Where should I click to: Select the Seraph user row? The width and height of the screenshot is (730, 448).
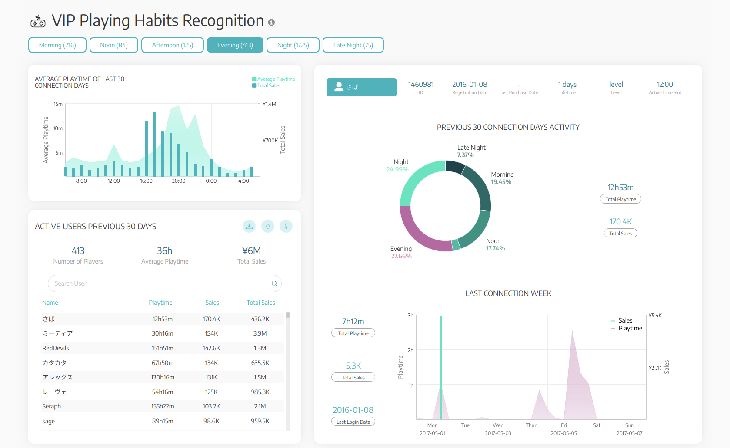(x=163, y=406)
